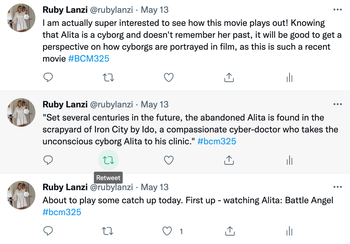Like the 'Set several centuries' quote tweet
The height and width of the screenshot is (244, 350).
(169, 160)
